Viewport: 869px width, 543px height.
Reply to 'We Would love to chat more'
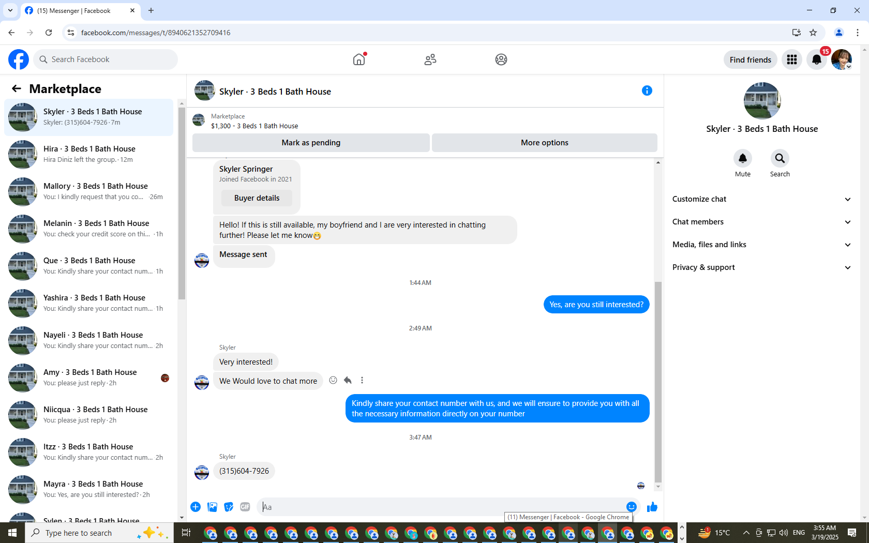(x=348, y=381)
